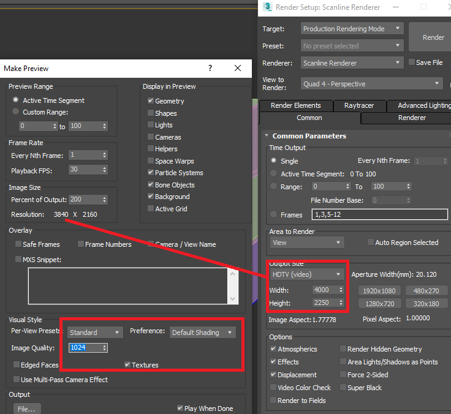The image size is (451, 414).
Task: Click the Percent of Output 200 field
Action: tap(85, 199)
